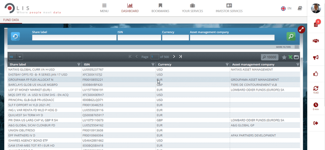The height and width of the screenshot is (150, 325).
Task: Open the YOUR SERVICES briefcase icon
Action: click(192, 6)
